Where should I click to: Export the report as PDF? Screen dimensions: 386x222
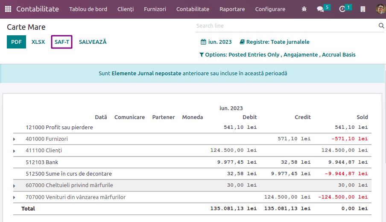coord(16,42)
